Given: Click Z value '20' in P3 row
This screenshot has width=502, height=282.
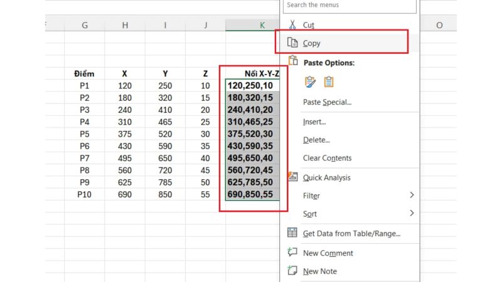Looking at the screenshot, I should [206, 110].
